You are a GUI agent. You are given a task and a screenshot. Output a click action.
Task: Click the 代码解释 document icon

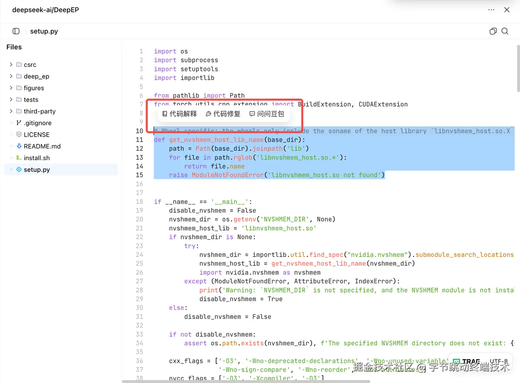pyautogui.click(x=165, y=114)
